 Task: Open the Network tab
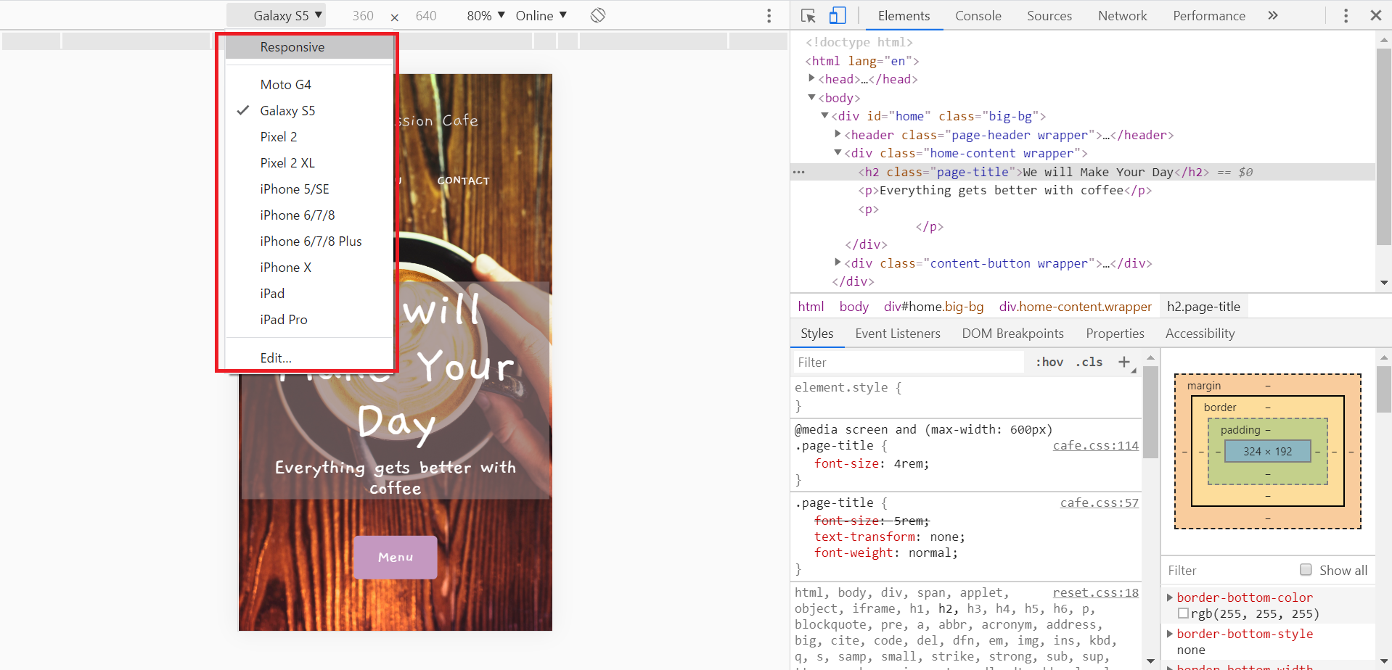[x=1123, y=15]
